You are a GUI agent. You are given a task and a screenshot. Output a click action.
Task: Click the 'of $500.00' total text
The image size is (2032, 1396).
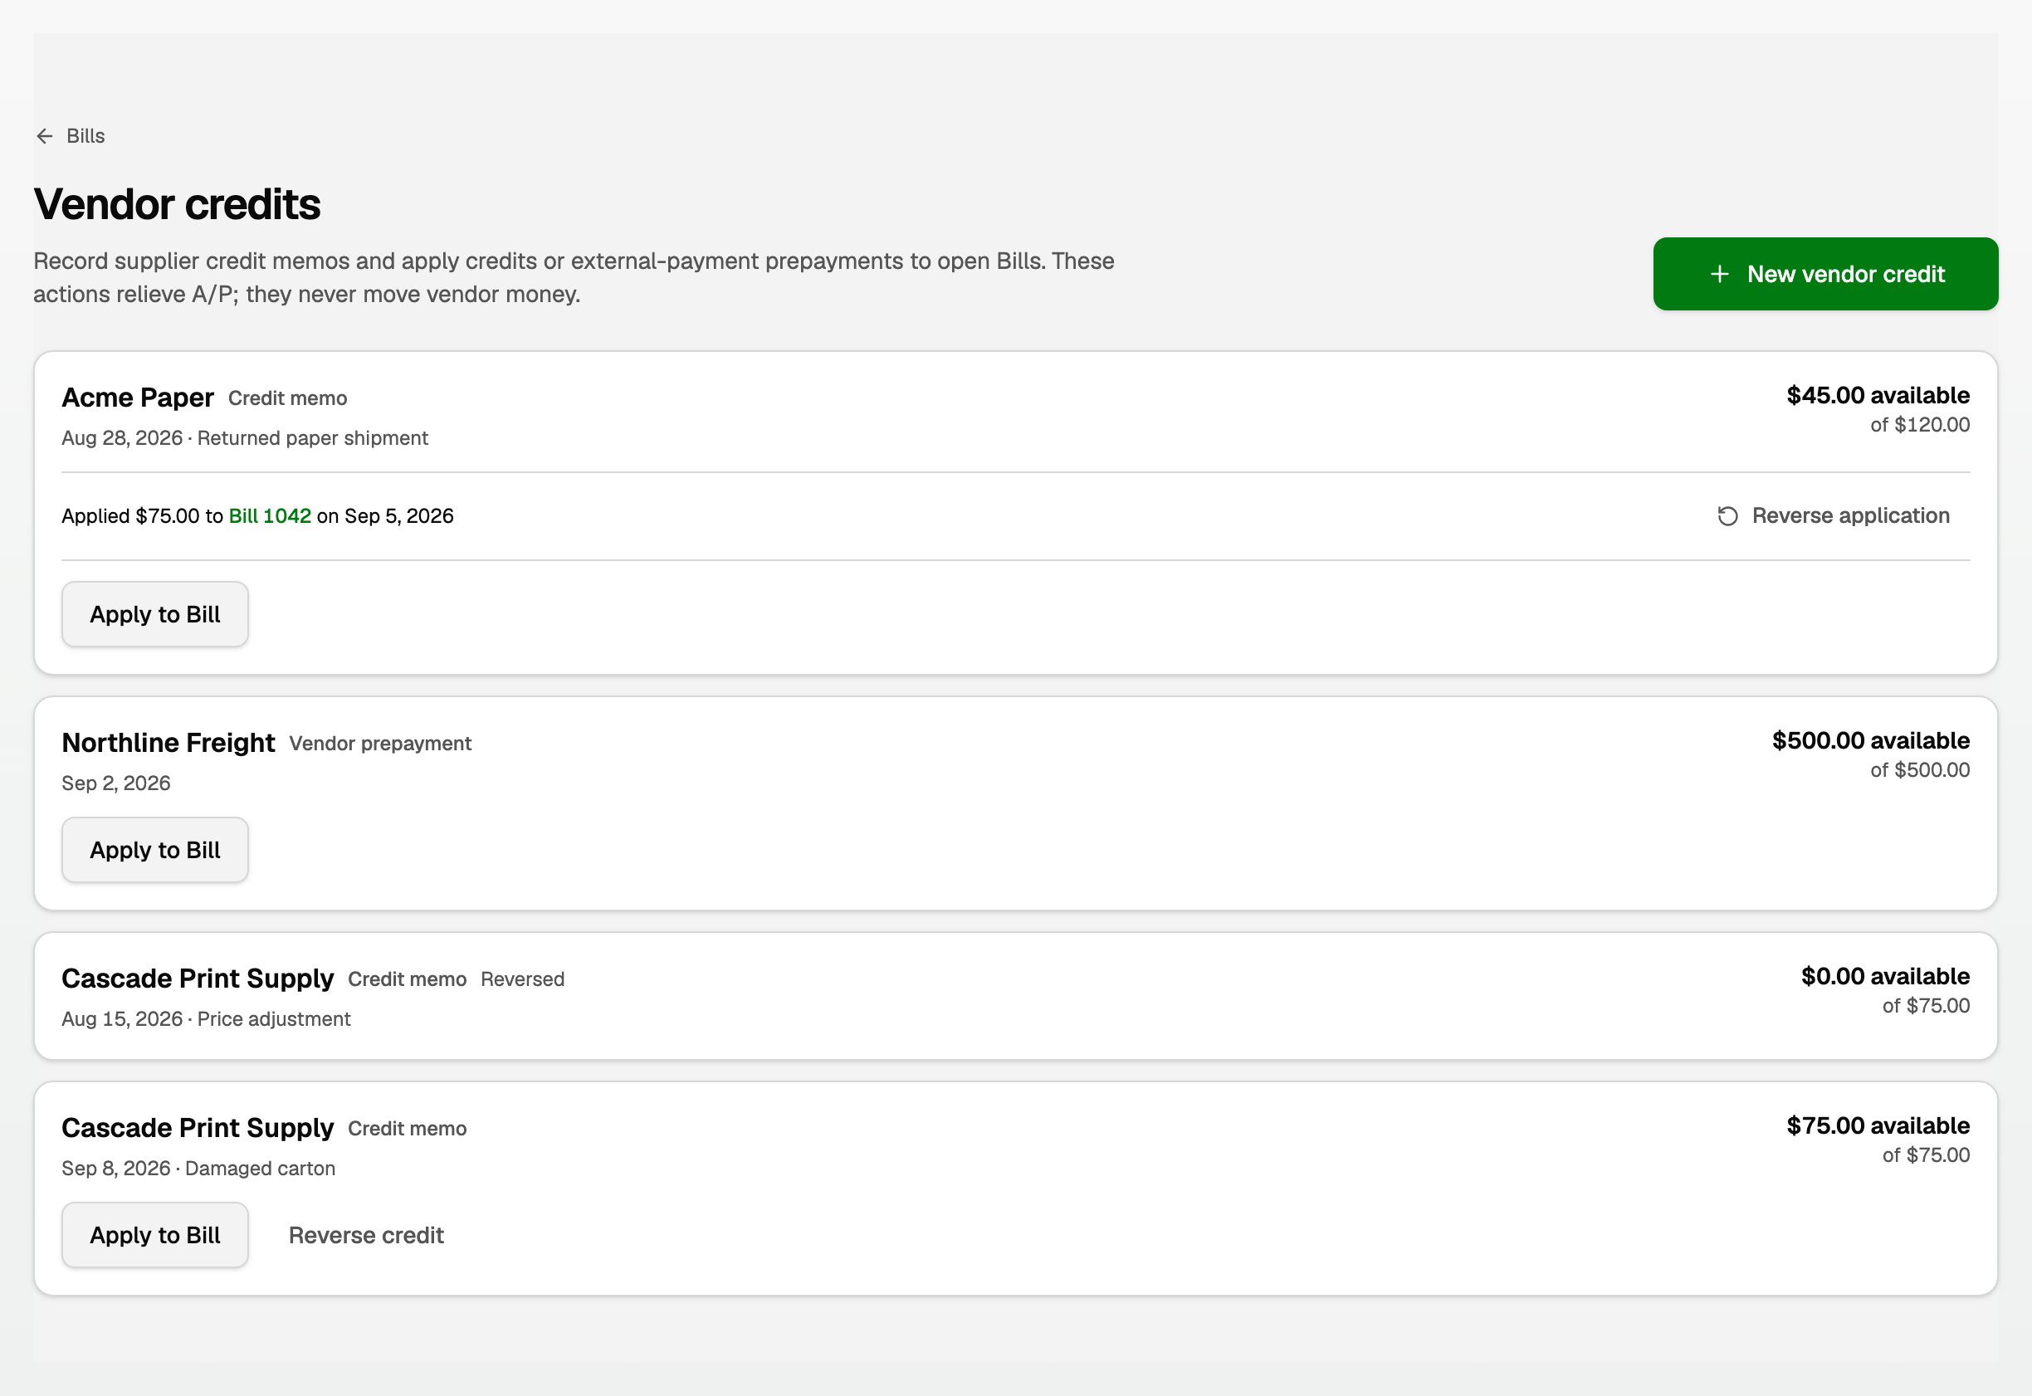tap(1919, 770)
